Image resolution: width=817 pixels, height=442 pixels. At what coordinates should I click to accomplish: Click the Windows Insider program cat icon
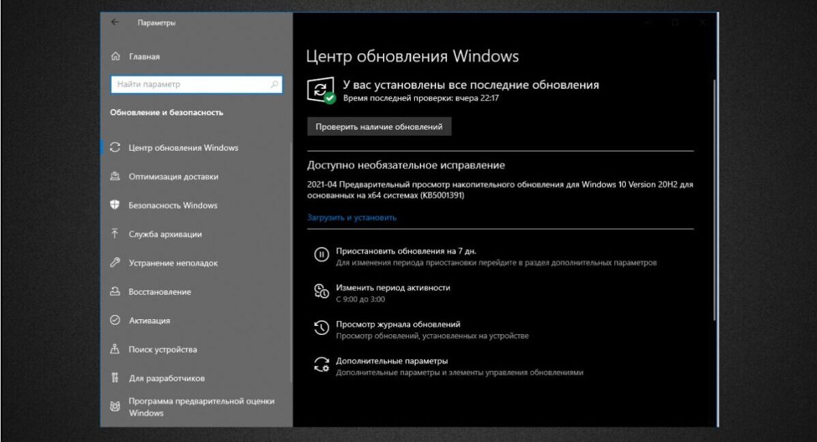pyautogui.click(x=115, y=407)
